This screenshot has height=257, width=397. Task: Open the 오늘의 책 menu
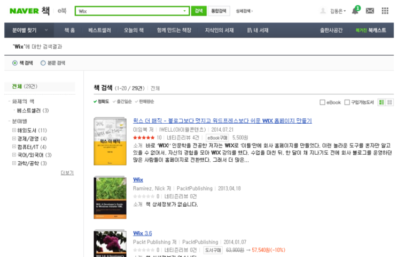(134, 30)
